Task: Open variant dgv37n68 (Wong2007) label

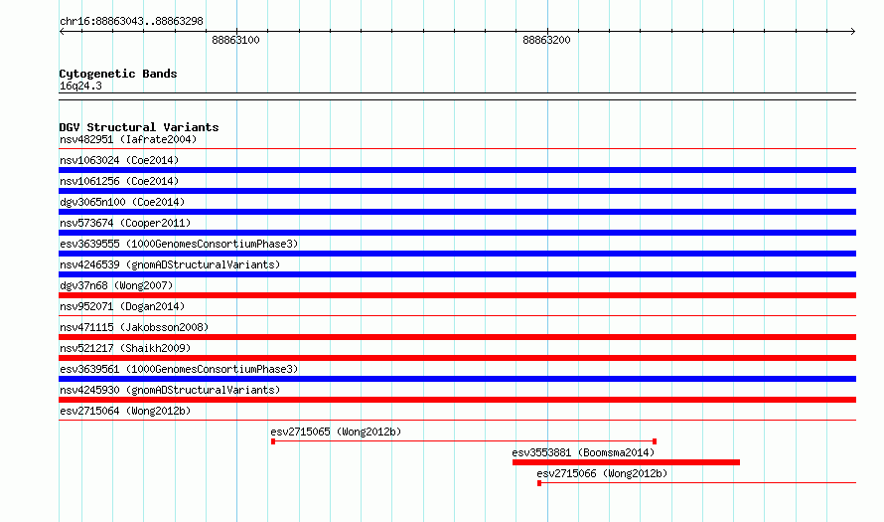Action: pyautogui.click(x=116, y=285)
